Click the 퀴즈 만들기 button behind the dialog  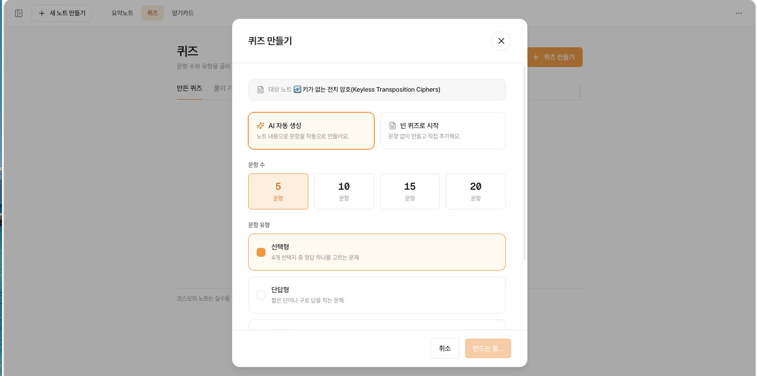[555, 57]
